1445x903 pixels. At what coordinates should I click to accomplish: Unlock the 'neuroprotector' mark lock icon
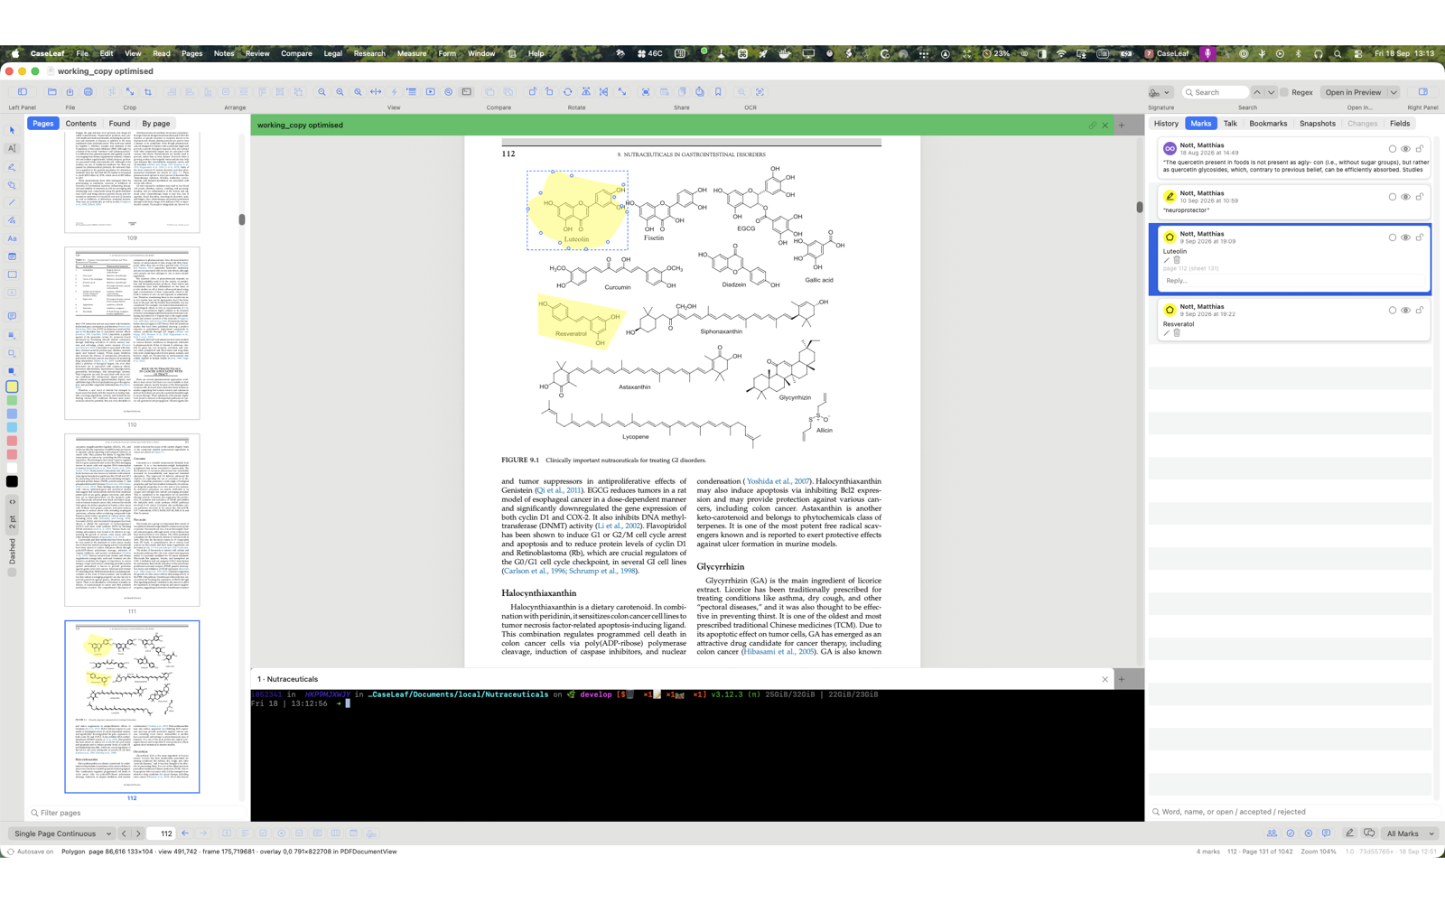click(1420, 197)
